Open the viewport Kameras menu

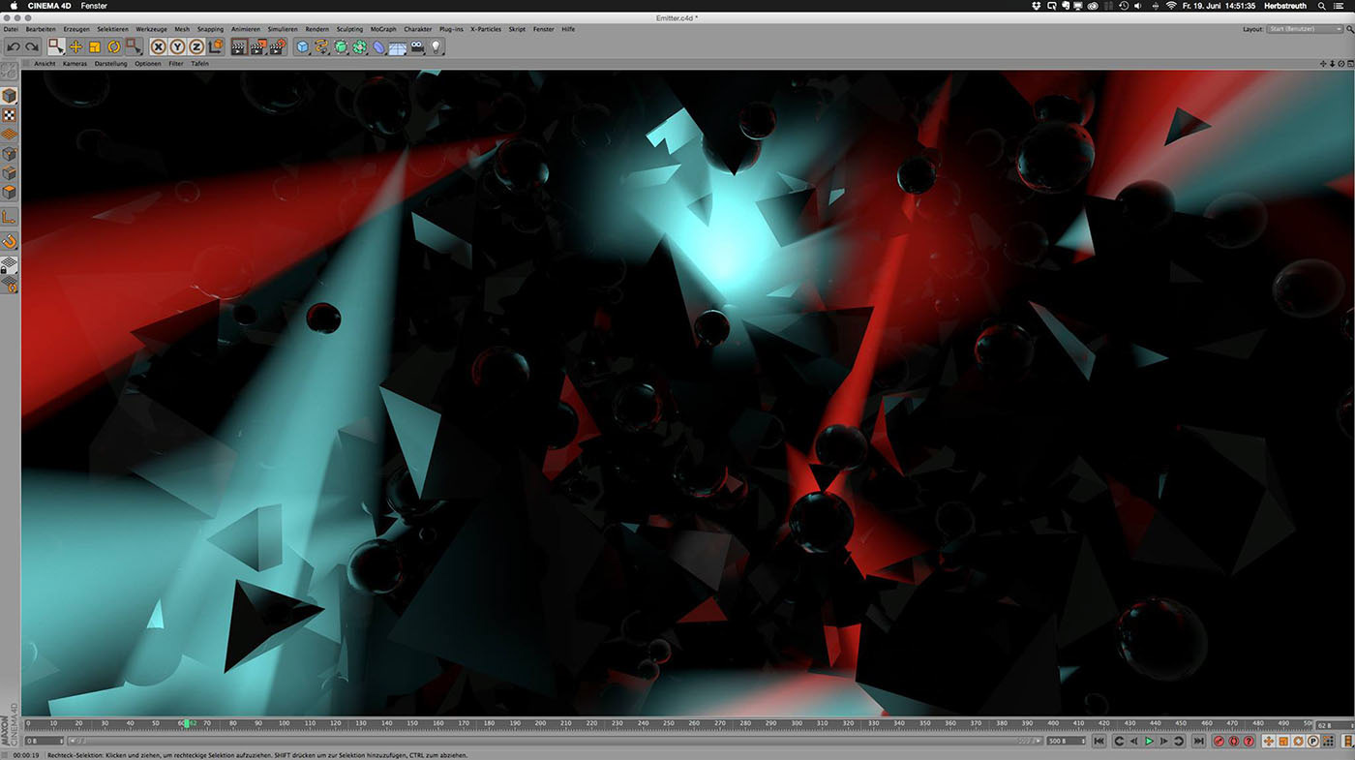click(75, 64)
